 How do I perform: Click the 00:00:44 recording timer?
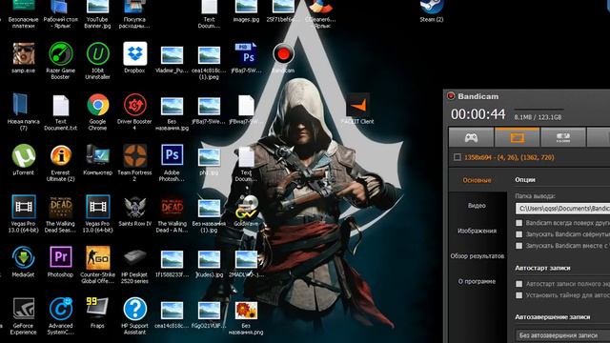pos(478,114)
